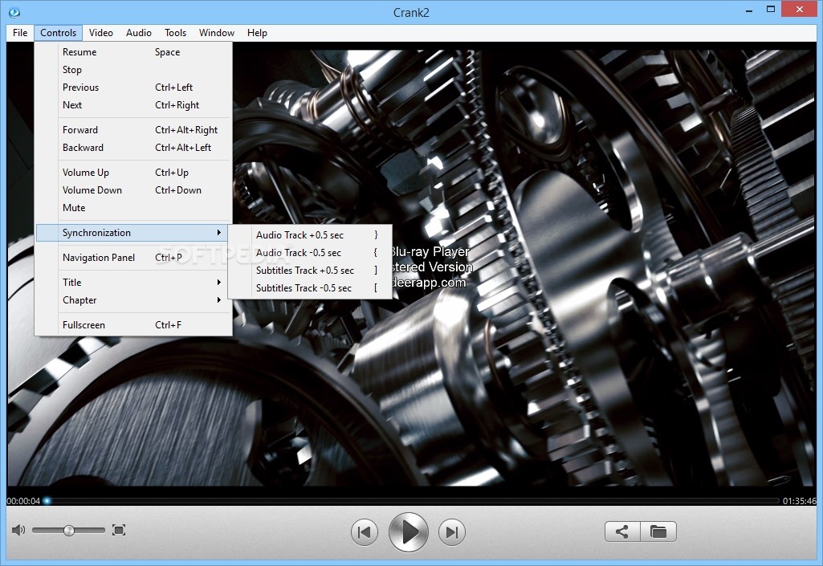Click the playback position marker
The height and width of the screenshot is (566, 823).
(x=47, y=501)
